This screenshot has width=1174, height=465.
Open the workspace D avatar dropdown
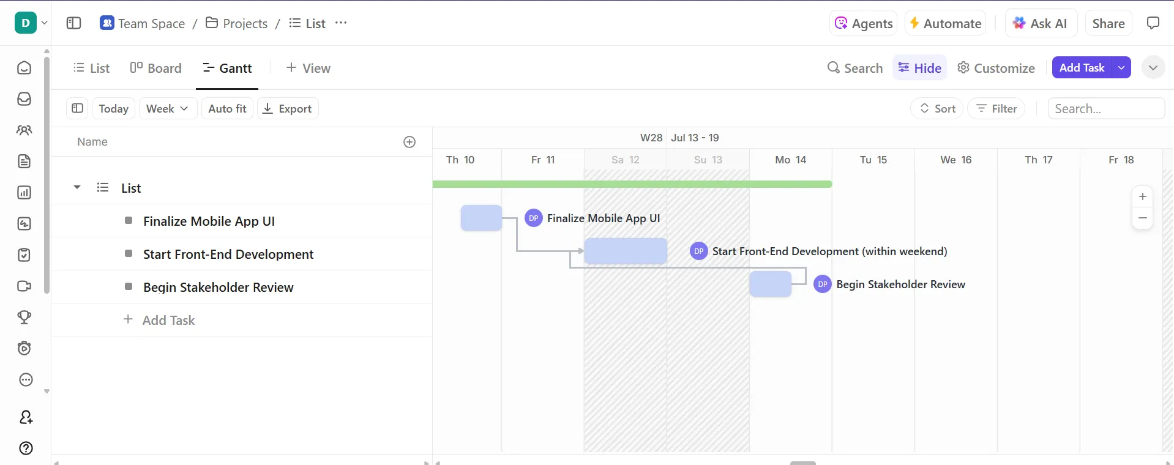coord(31,23)
